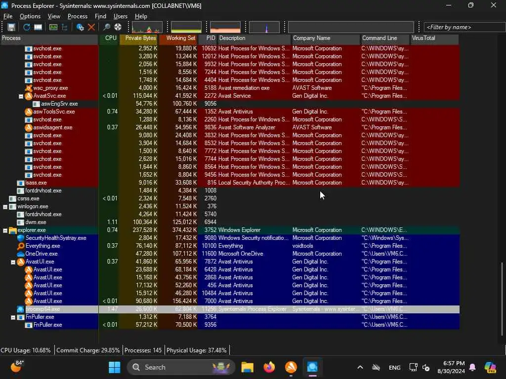The height and width of the screenshot is (379, 506).
Task: Sort by the VirusTotal column header
Action: click(435, 38)
